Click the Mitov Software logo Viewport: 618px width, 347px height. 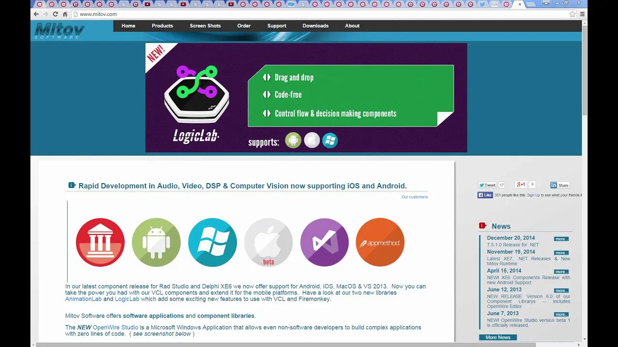click(x=59, y=31)
